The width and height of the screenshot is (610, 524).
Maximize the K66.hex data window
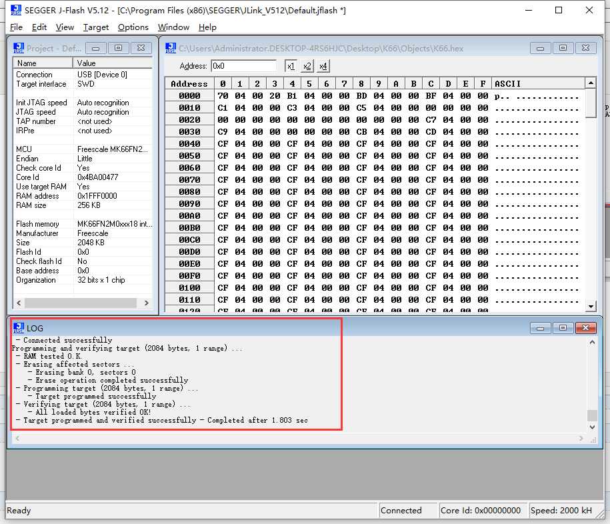click(x=563, y=48)
